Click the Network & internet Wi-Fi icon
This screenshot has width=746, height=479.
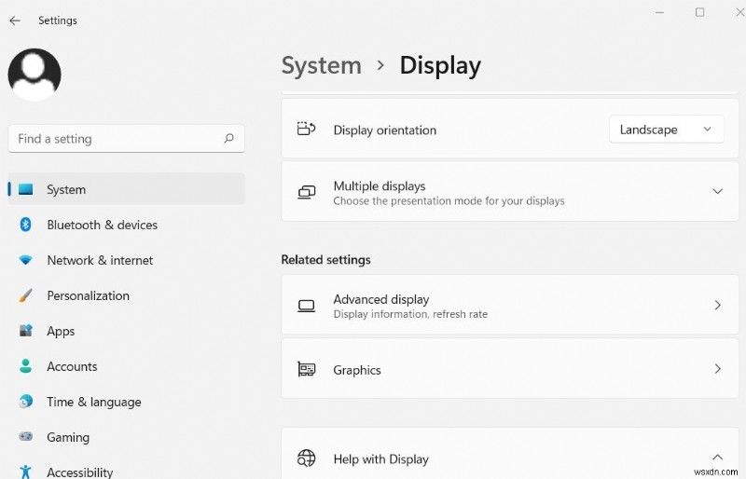[x=26, y=260]
